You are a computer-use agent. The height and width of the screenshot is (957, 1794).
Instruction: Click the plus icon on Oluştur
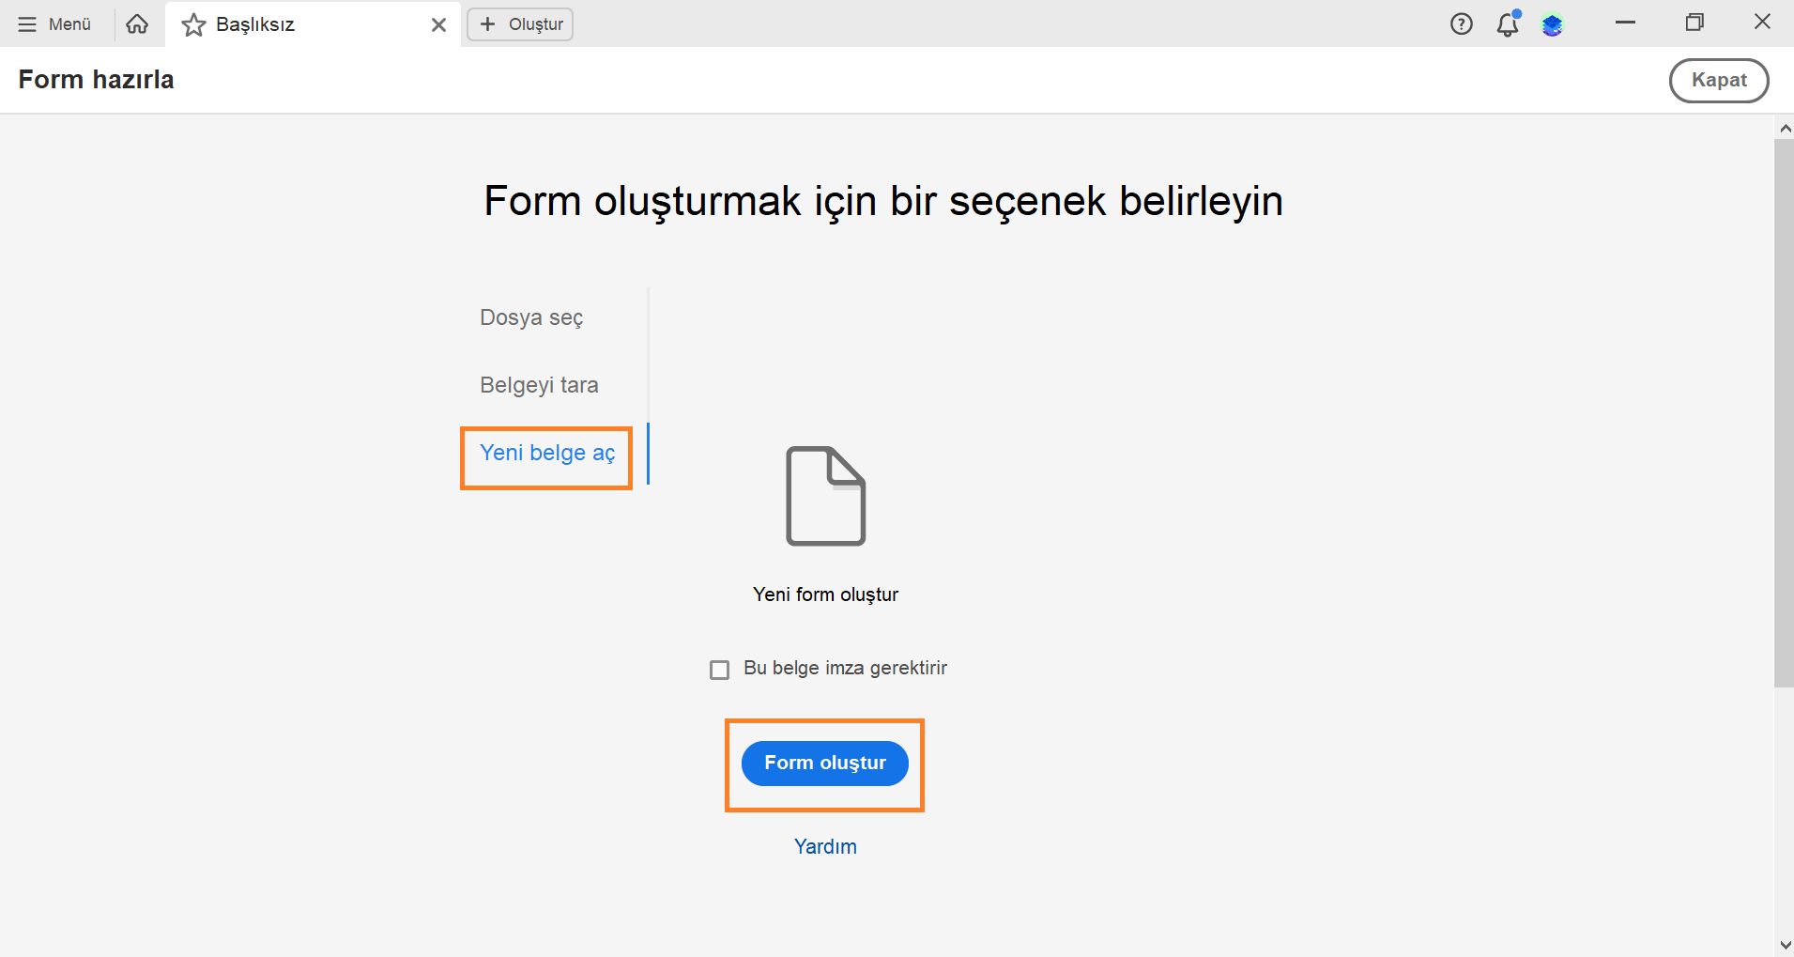click(x=486, y=24)
